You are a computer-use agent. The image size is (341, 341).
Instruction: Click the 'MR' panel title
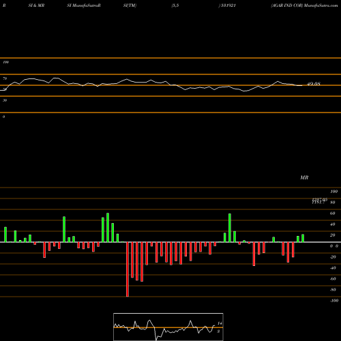[x=304, y=177]
